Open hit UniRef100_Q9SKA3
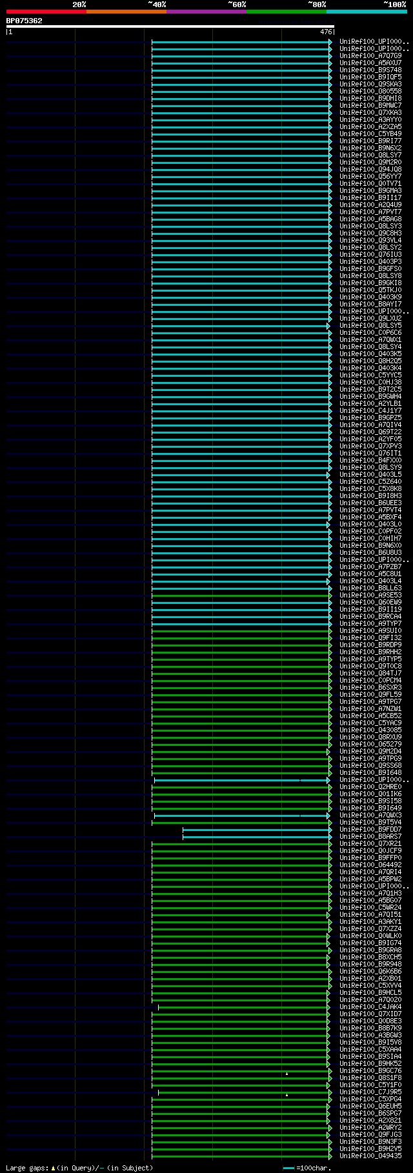 [370, 85]
